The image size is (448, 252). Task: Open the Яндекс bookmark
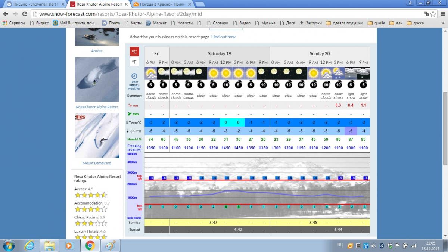click(x=39, y=23)
